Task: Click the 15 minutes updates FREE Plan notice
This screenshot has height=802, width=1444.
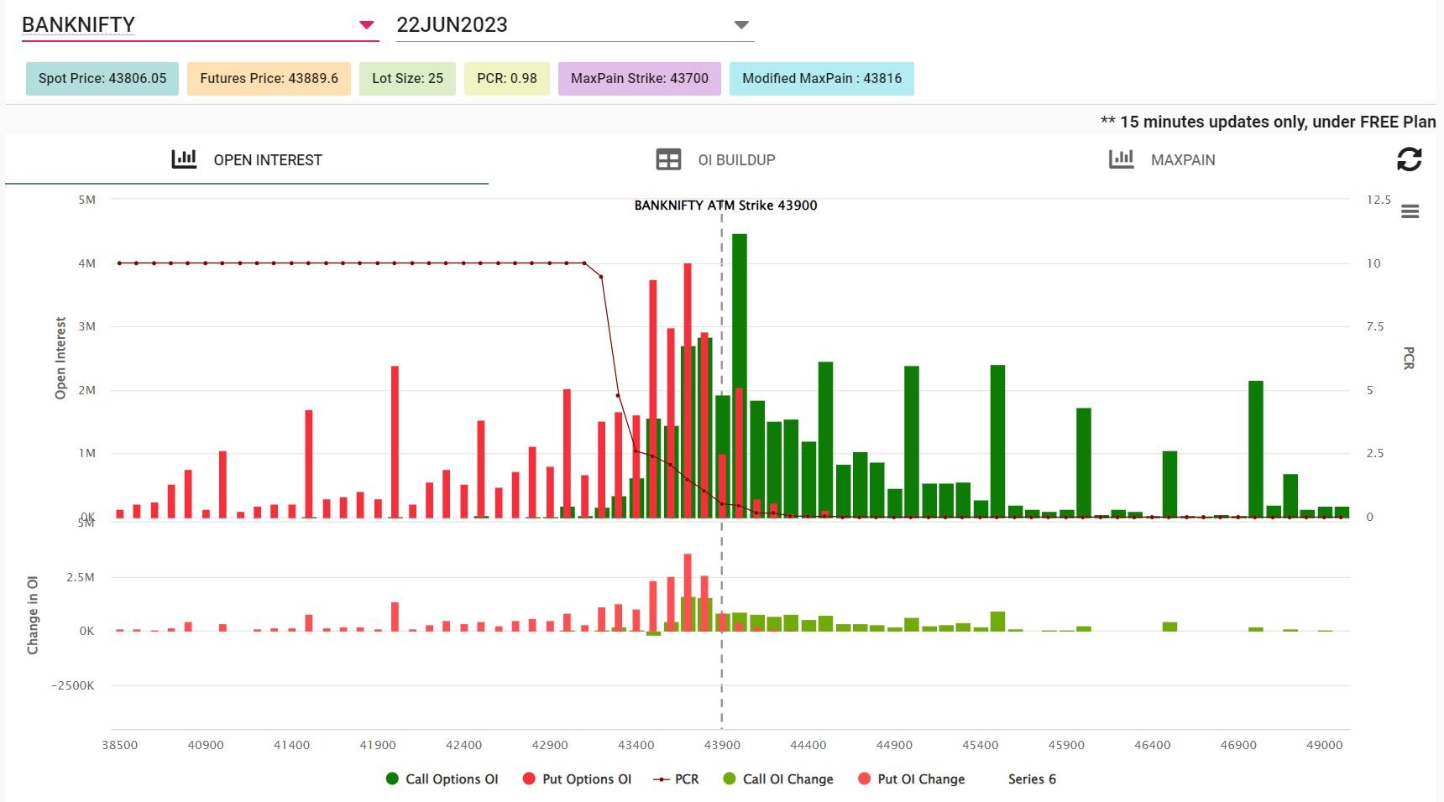Action: pos(1268,122)
